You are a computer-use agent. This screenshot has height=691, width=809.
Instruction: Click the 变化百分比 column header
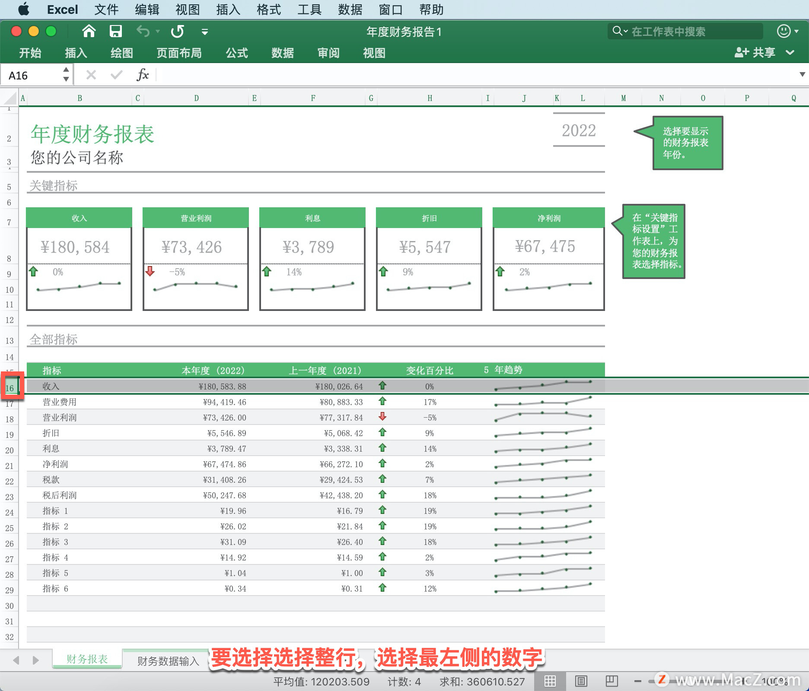click(430, 371)
